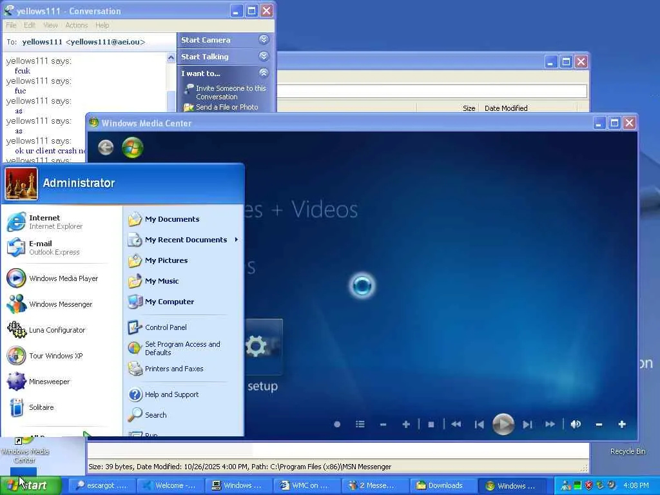Open My Pictures folder
Viewport: 660px width, 495px height.
[158, 260]
